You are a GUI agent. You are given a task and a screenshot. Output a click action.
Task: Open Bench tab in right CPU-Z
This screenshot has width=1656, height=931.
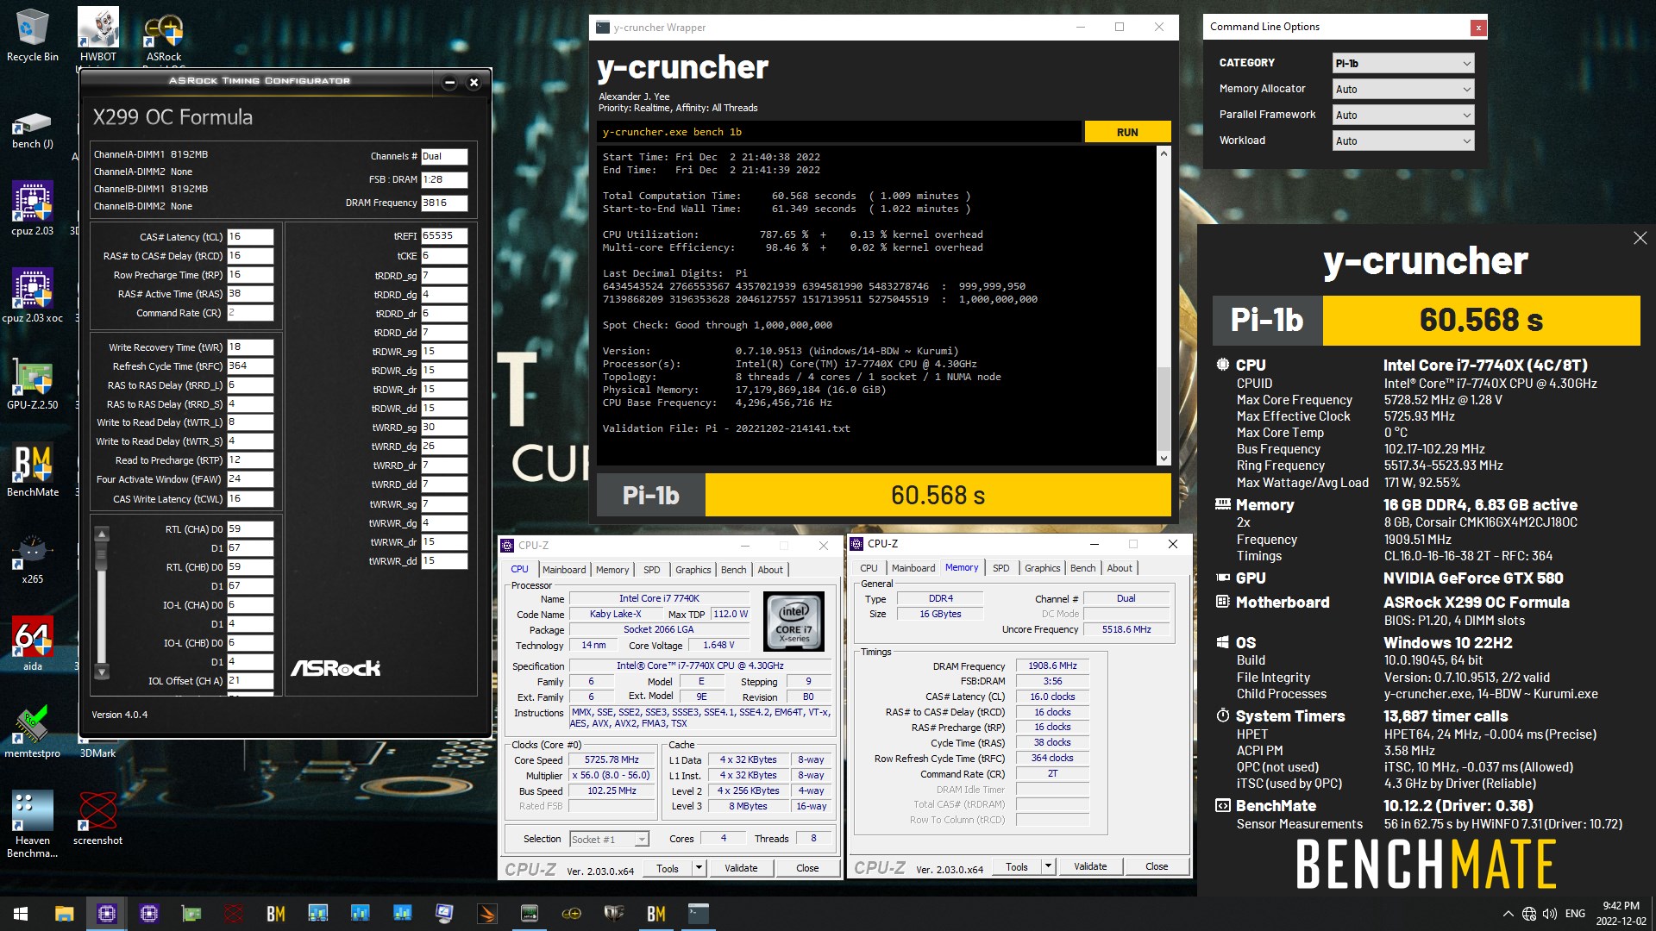coord(1082,568)
